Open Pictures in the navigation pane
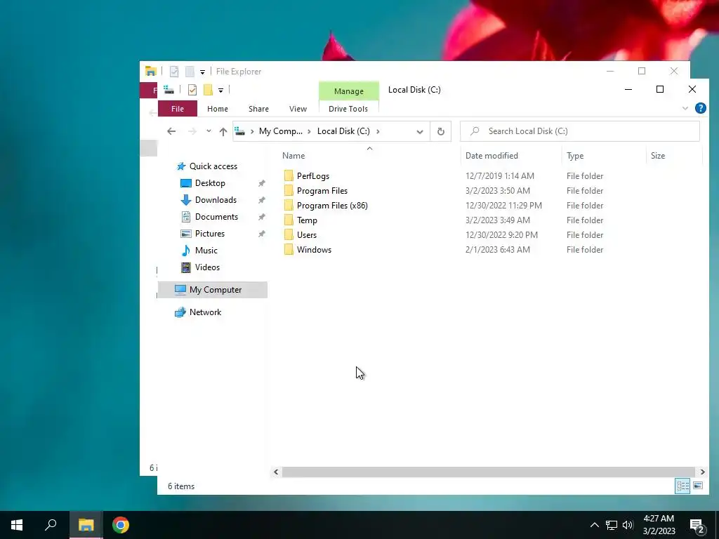This screenshot has width=719, height=539. (x=209, y=234)
